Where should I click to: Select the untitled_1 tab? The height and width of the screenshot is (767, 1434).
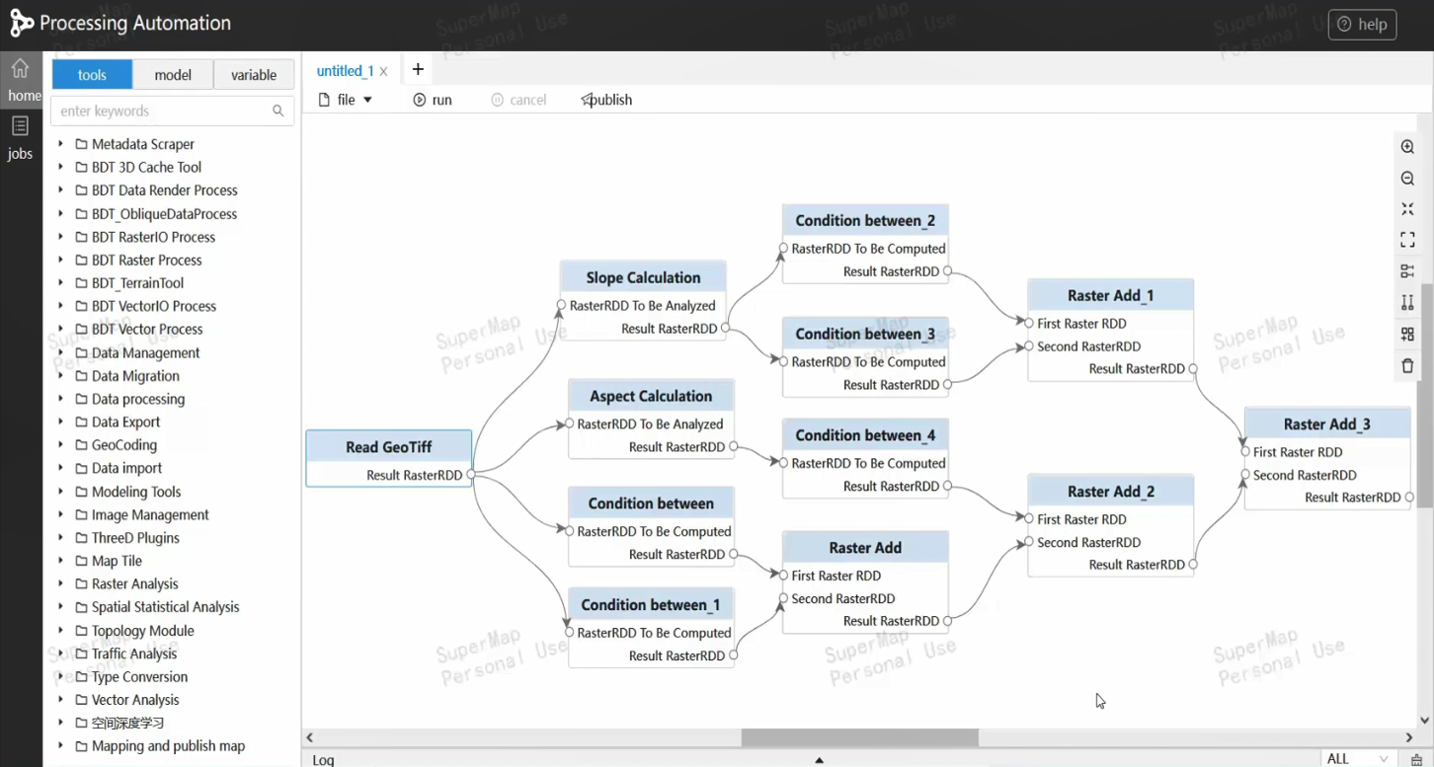tap(345, 71)
